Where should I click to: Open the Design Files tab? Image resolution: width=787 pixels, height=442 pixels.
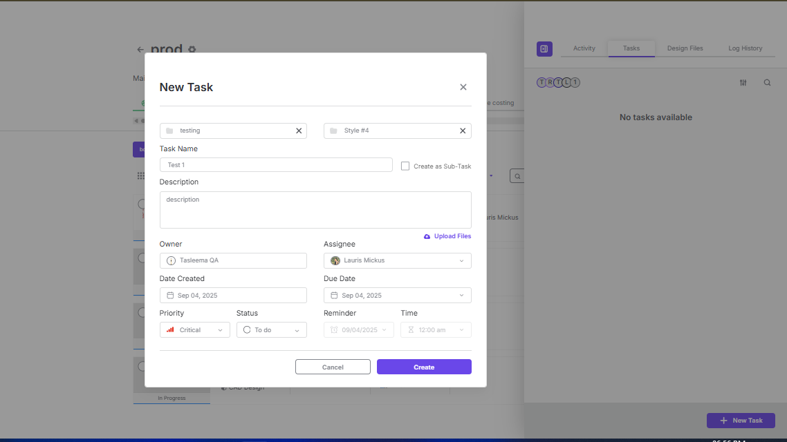click(685, 48)
